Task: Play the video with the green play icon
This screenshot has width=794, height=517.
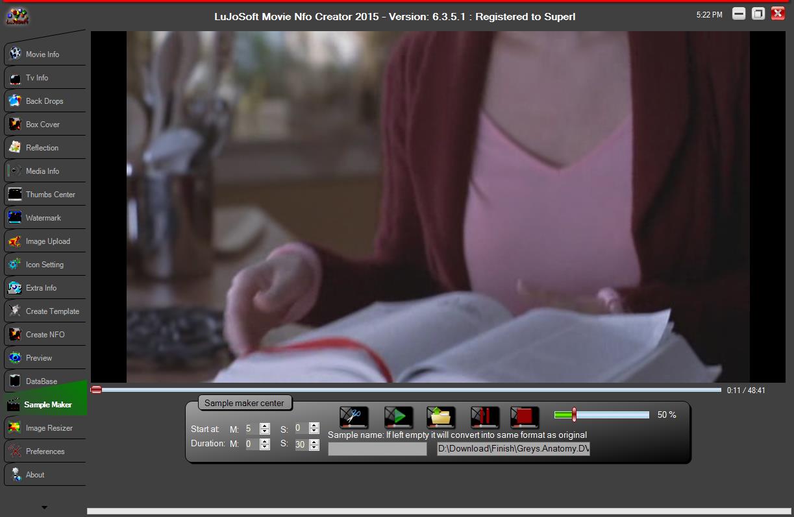Action: [399, 417]
